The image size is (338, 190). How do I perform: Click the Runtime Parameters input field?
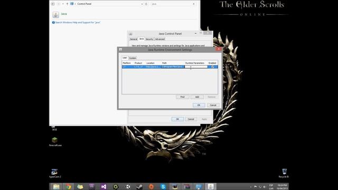click(x=196, y=67)
